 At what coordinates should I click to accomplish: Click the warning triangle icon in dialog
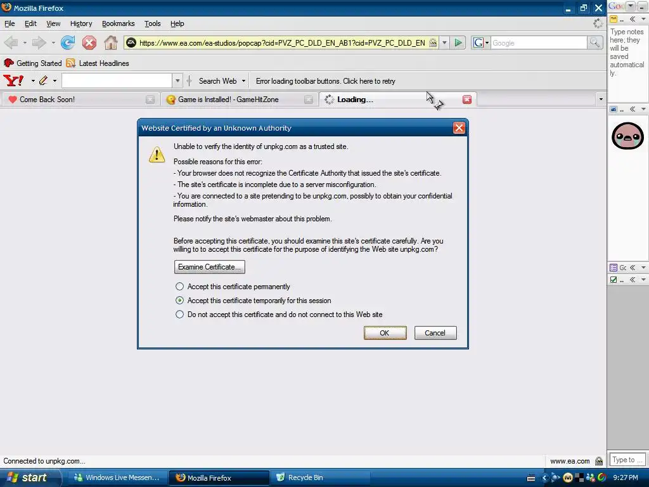coord(157,155)
